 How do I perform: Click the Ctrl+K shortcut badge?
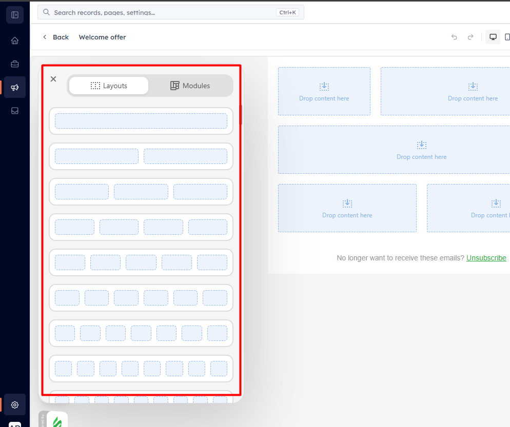click(x=287, y=12)
